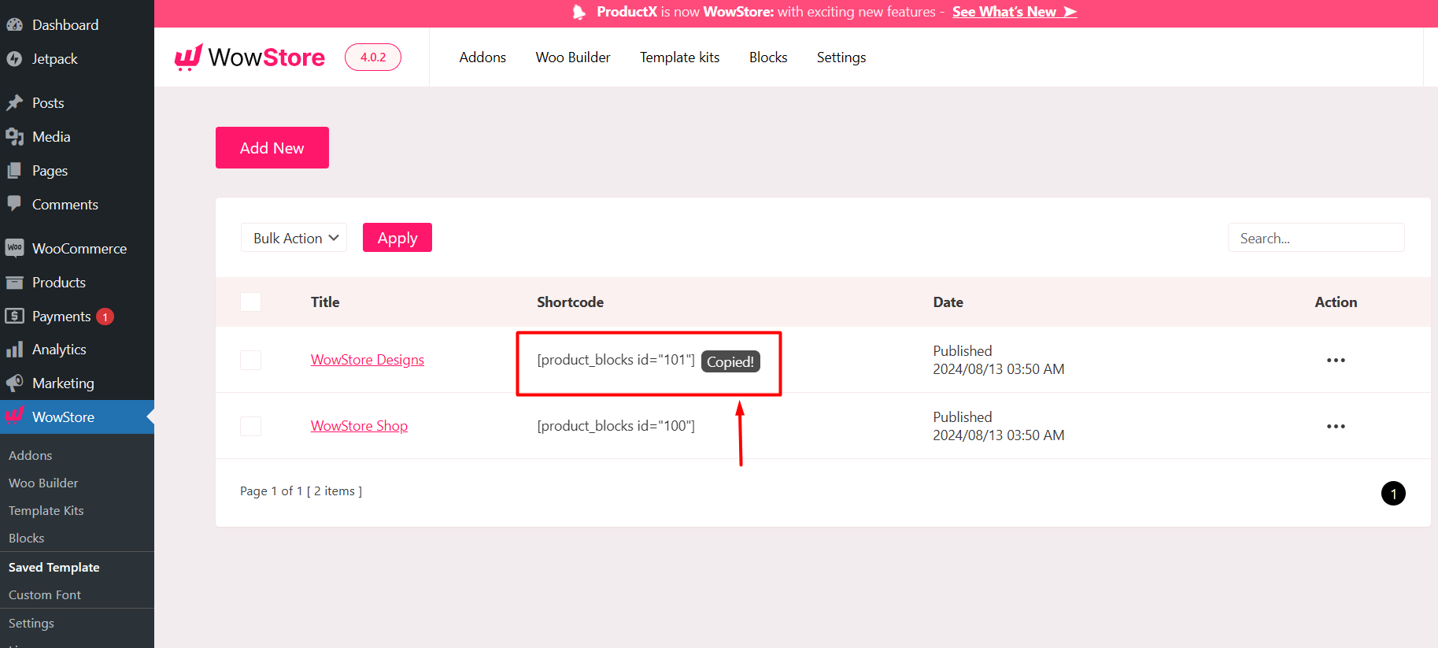1438x648 pixels.
Task: Click the Marketing megaphone icon
Action: coord(14,383)
